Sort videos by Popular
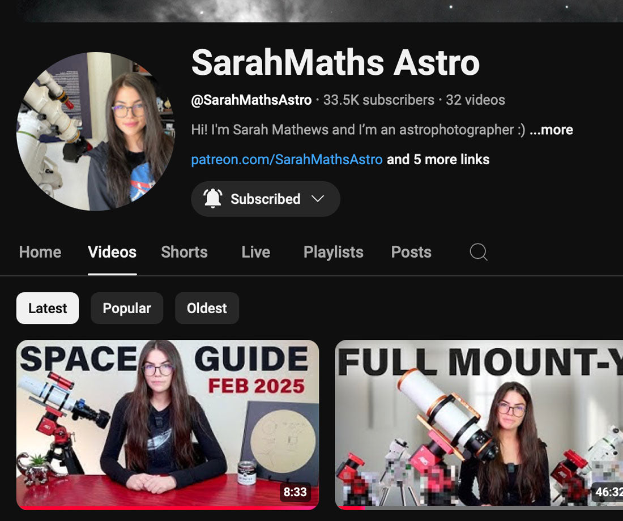This screenshot has width=623, height=521. (x=127, y=308)
